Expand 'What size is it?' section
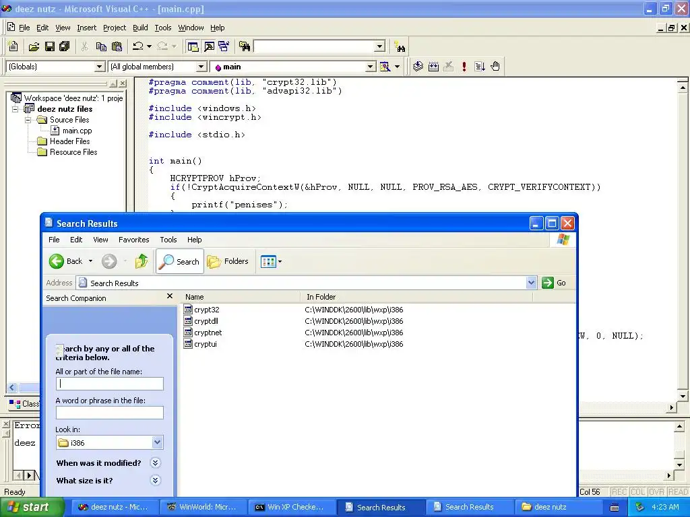The image size is (690, 517). pyautogui.click(x=156, y=480)
